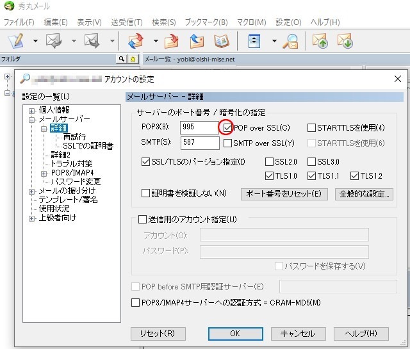
Task: Click Hidemaru Mail app icon in title bar
Action: (9, 6)
